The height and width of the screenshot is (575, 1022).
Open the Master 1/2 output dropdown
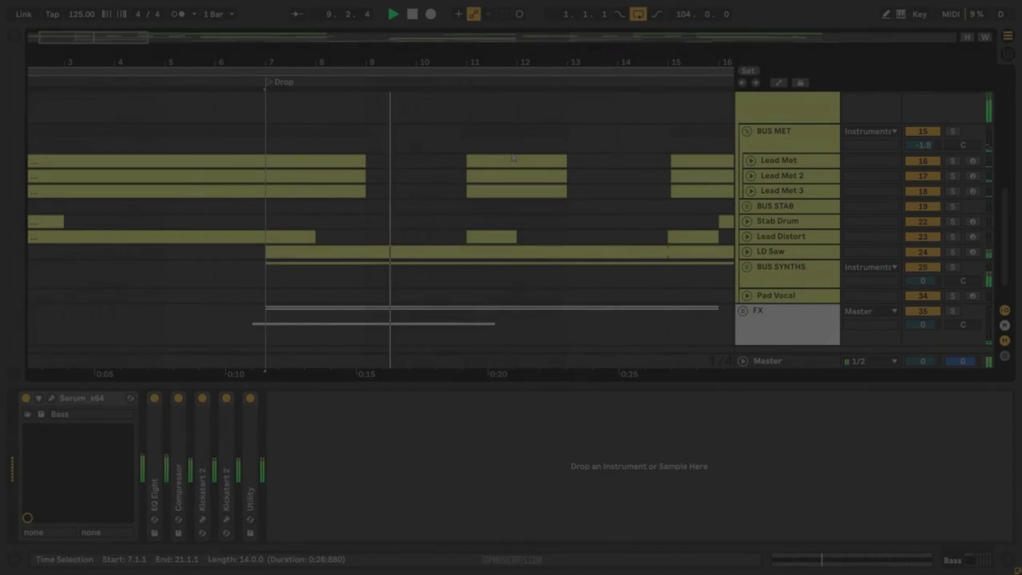coord(871,362)
